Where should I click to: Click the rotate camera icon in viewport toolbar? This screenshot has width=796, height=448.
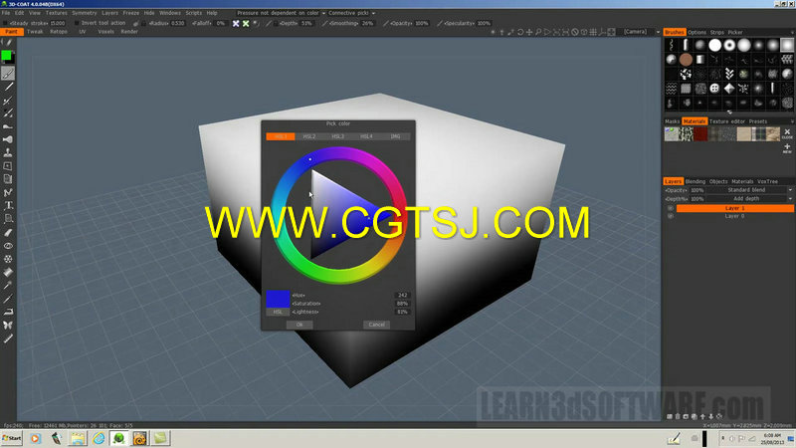click(x=520, y=32)
